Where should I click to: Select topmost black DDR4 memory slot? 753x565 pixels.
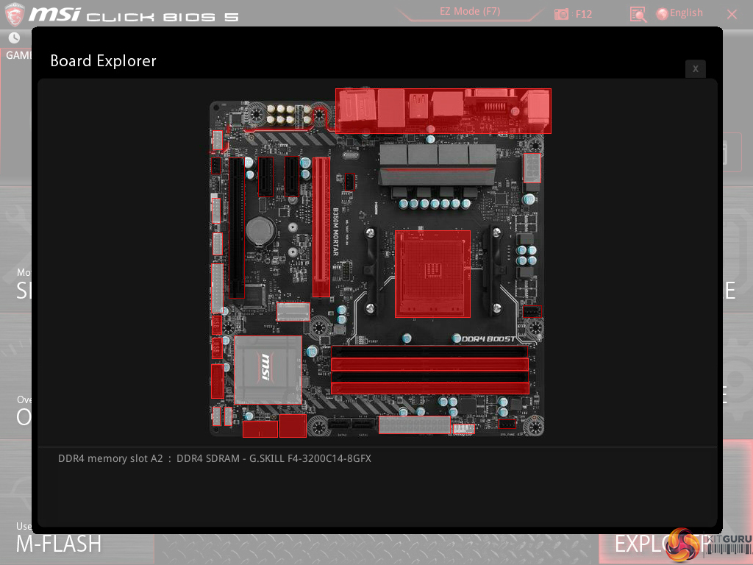tap(429, 351)
